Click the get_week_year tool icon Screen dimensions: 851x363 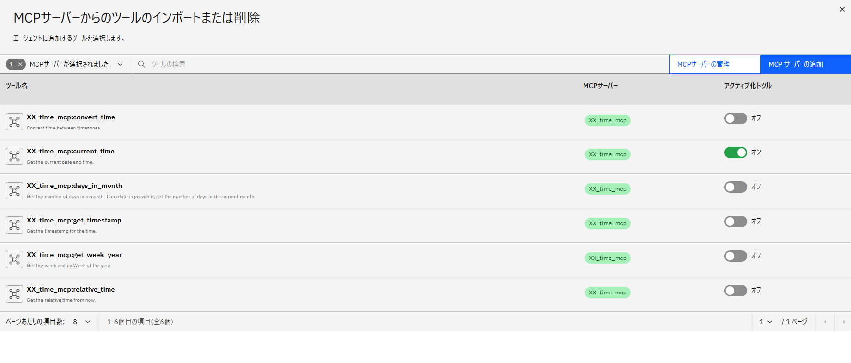pos(14,259)
